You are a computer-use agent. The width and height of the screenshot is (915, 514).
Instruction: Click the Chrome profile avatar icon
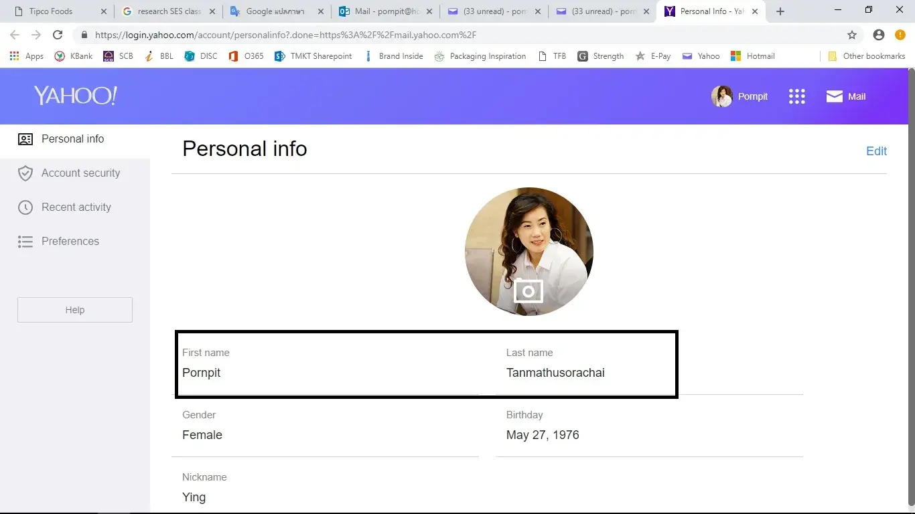879,35
